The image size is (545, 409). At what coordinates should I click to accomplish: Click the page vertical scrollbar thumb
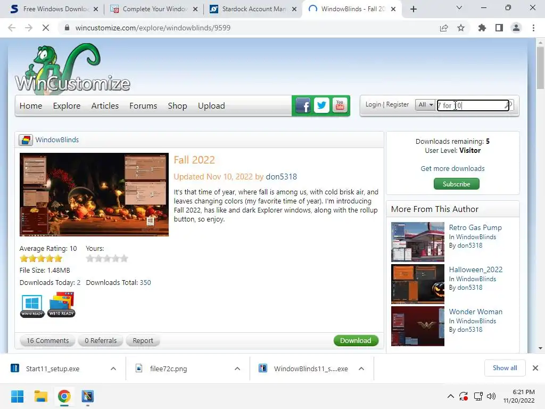click(x=540, y=68)
